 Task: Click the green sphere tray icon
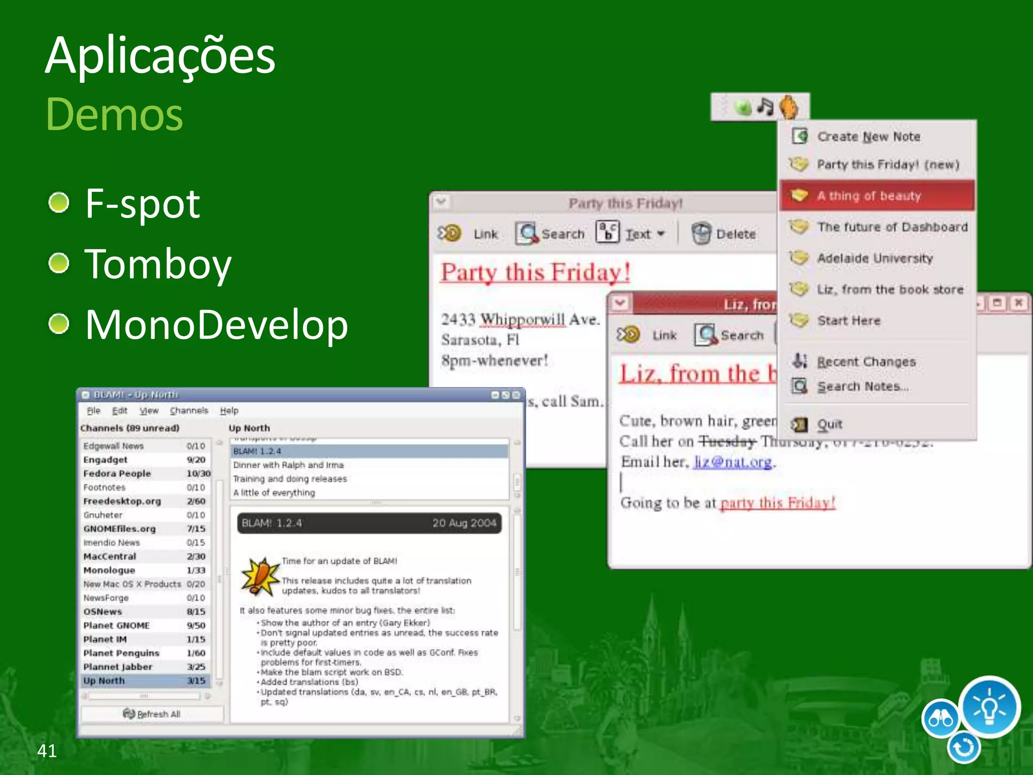[x=743, y=107]
